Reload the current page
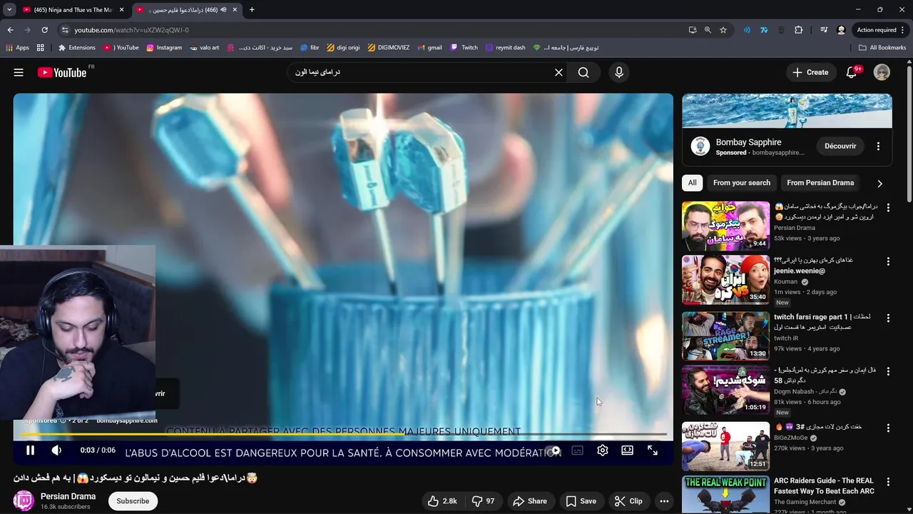Image resolution: width=913 pixels, height=514 pixels. click(x=44, y=30)
